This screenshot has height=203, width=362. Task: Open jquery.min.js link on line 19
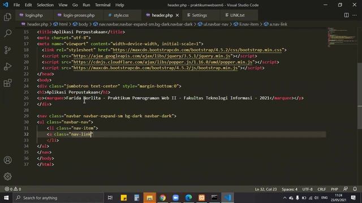point(152,56)
